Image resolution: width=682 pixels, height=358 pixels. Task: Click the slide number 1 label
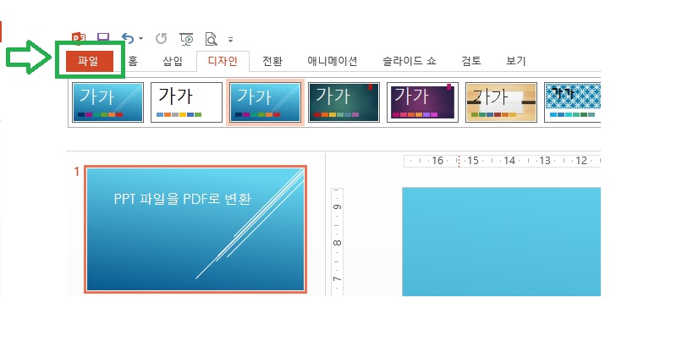[76, 172]
